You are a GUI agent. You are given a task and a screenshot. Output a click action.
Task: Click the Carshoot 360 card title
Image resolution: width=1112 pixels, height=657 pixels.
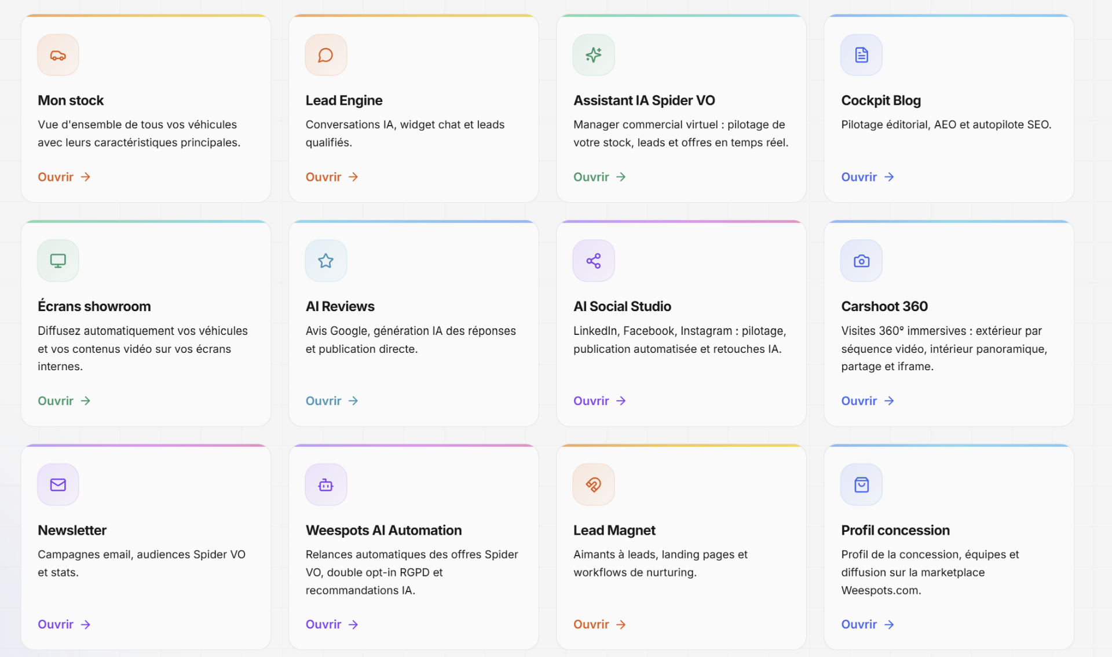pyautogui.click(x=884, y=306)
